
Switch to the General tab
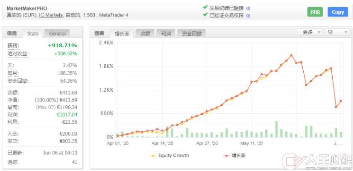[57, 34]
